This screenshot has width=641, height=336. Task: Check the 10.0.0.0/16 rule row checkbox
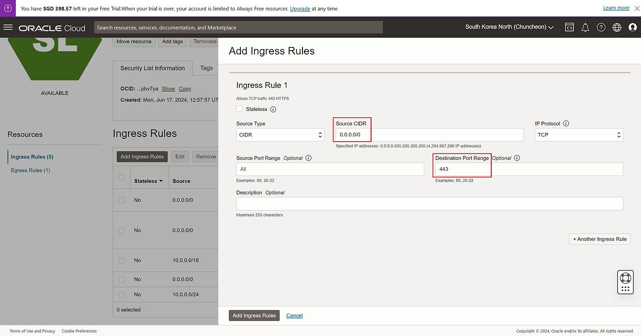point(122,260)
